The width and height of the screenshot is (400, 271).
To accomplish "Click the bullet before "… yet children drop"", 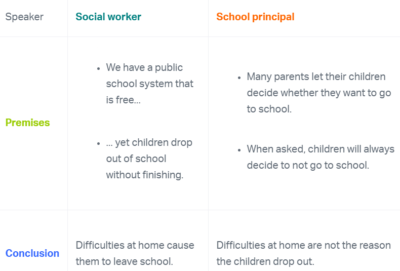I will [x=98, y=143].
